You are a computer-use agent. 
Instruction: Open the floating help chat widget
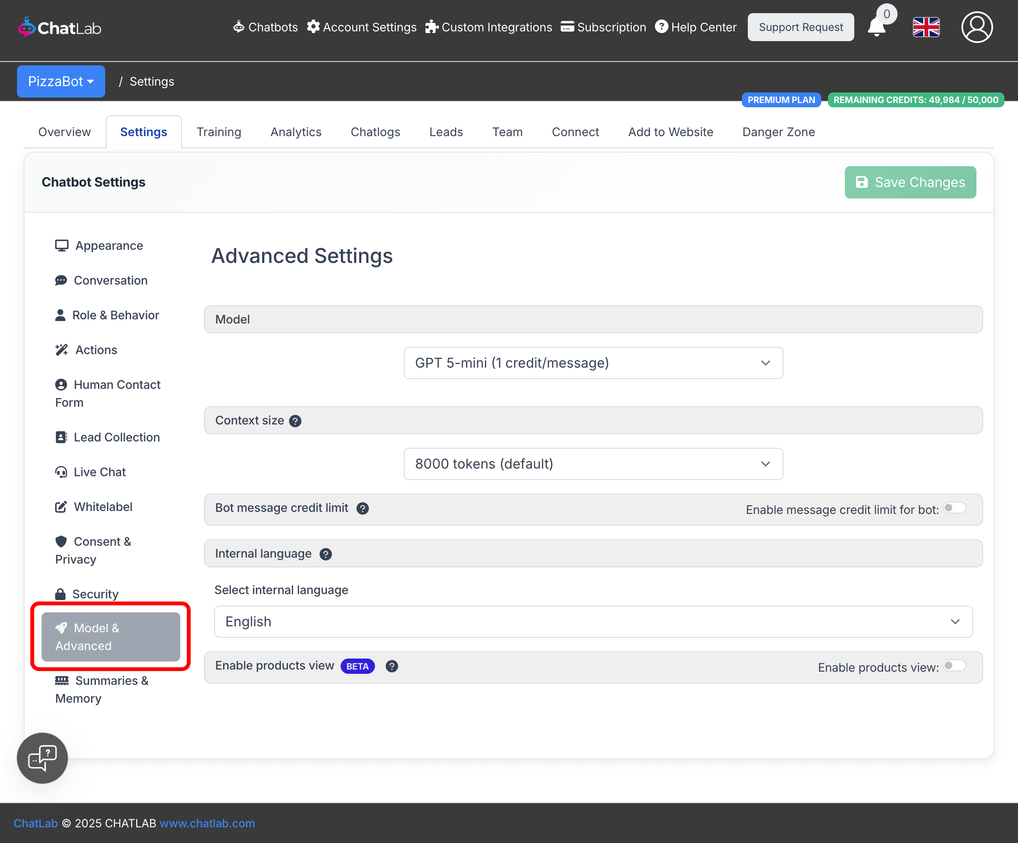[43, 758]
